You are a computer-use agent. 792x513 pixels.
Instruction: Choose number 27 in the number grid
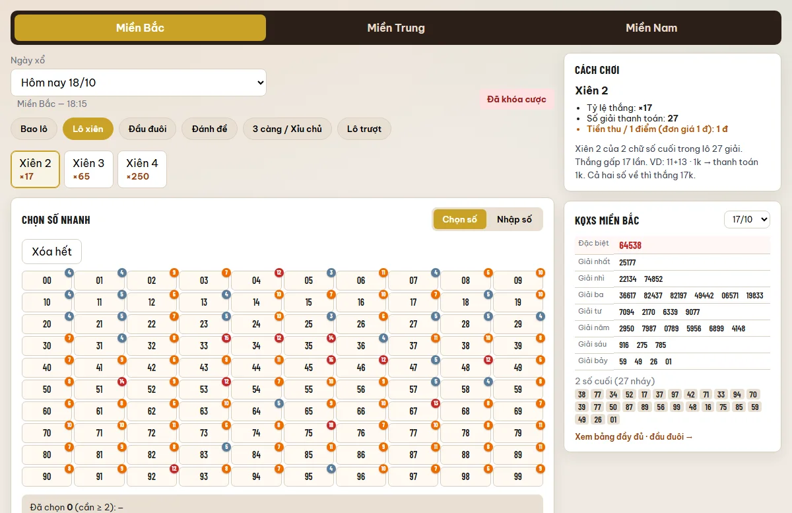(x=413, y=324)
